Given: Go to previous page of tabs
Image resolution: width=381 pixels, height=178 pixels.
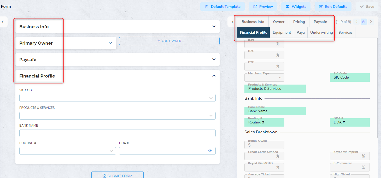Looking at the screenshot, I should [357, 22].
